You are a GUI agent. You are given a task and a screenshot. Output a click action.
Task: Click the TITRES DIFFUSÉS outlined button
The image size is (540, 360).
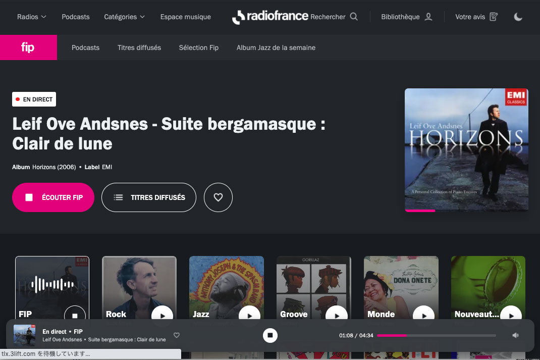click(x=149, y=197)
